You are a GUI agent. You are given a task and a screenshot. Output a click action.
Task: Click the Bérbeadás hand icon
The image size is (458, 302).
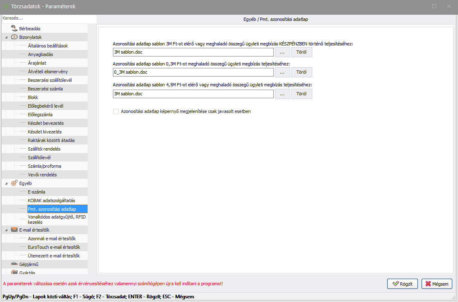pyautogui.click(x=14, y=29)
